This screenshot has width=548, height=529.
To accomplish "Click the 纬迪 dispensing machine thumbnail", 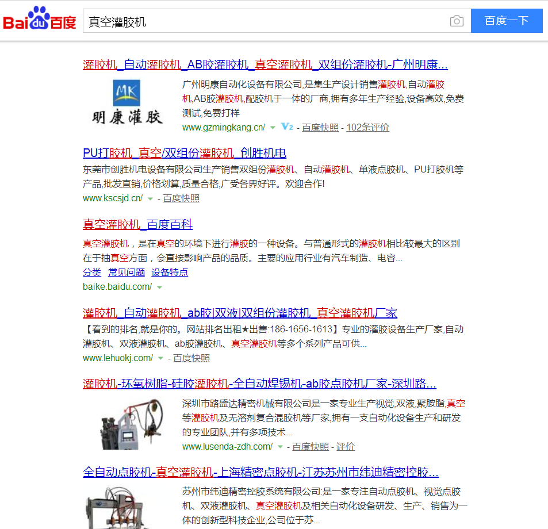I will (118, 508).
